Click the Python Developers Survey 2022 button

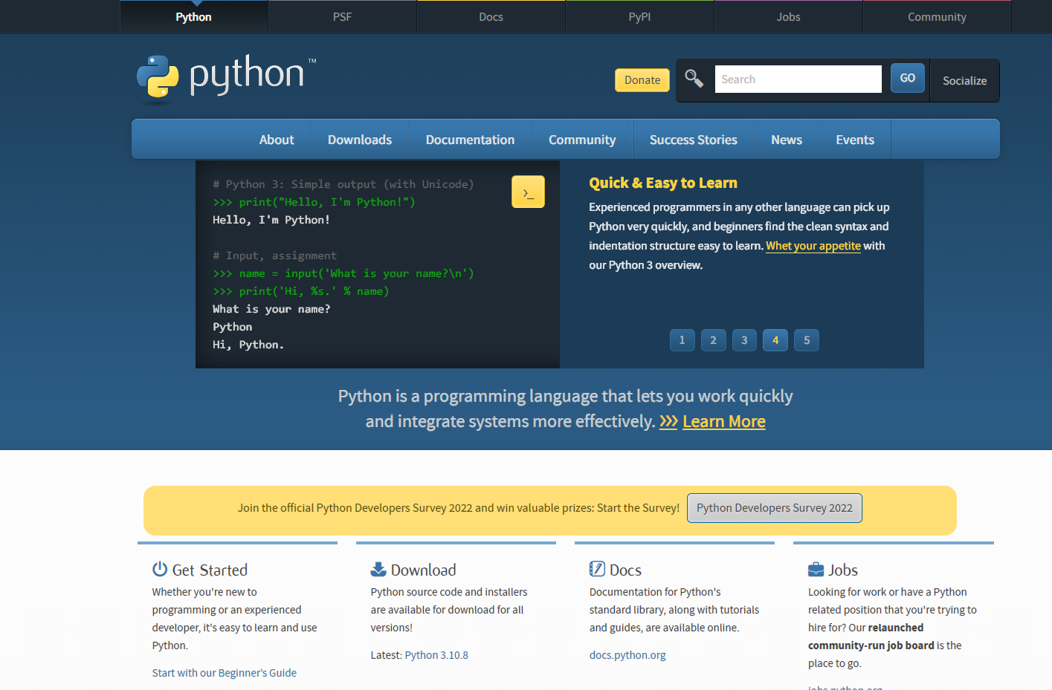pyautogui.click(x=774, y=508)
